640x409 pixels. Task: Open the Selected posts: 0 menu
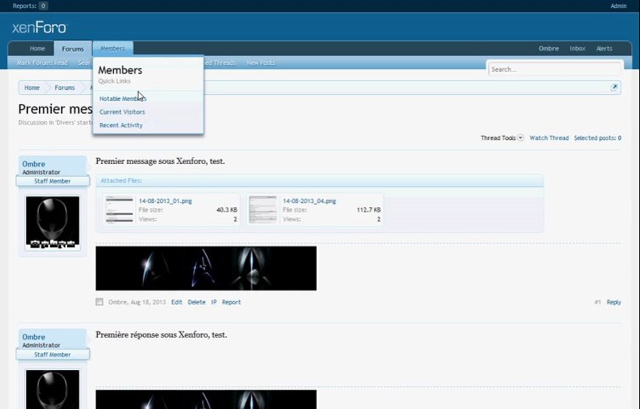(x=597, y=138)
